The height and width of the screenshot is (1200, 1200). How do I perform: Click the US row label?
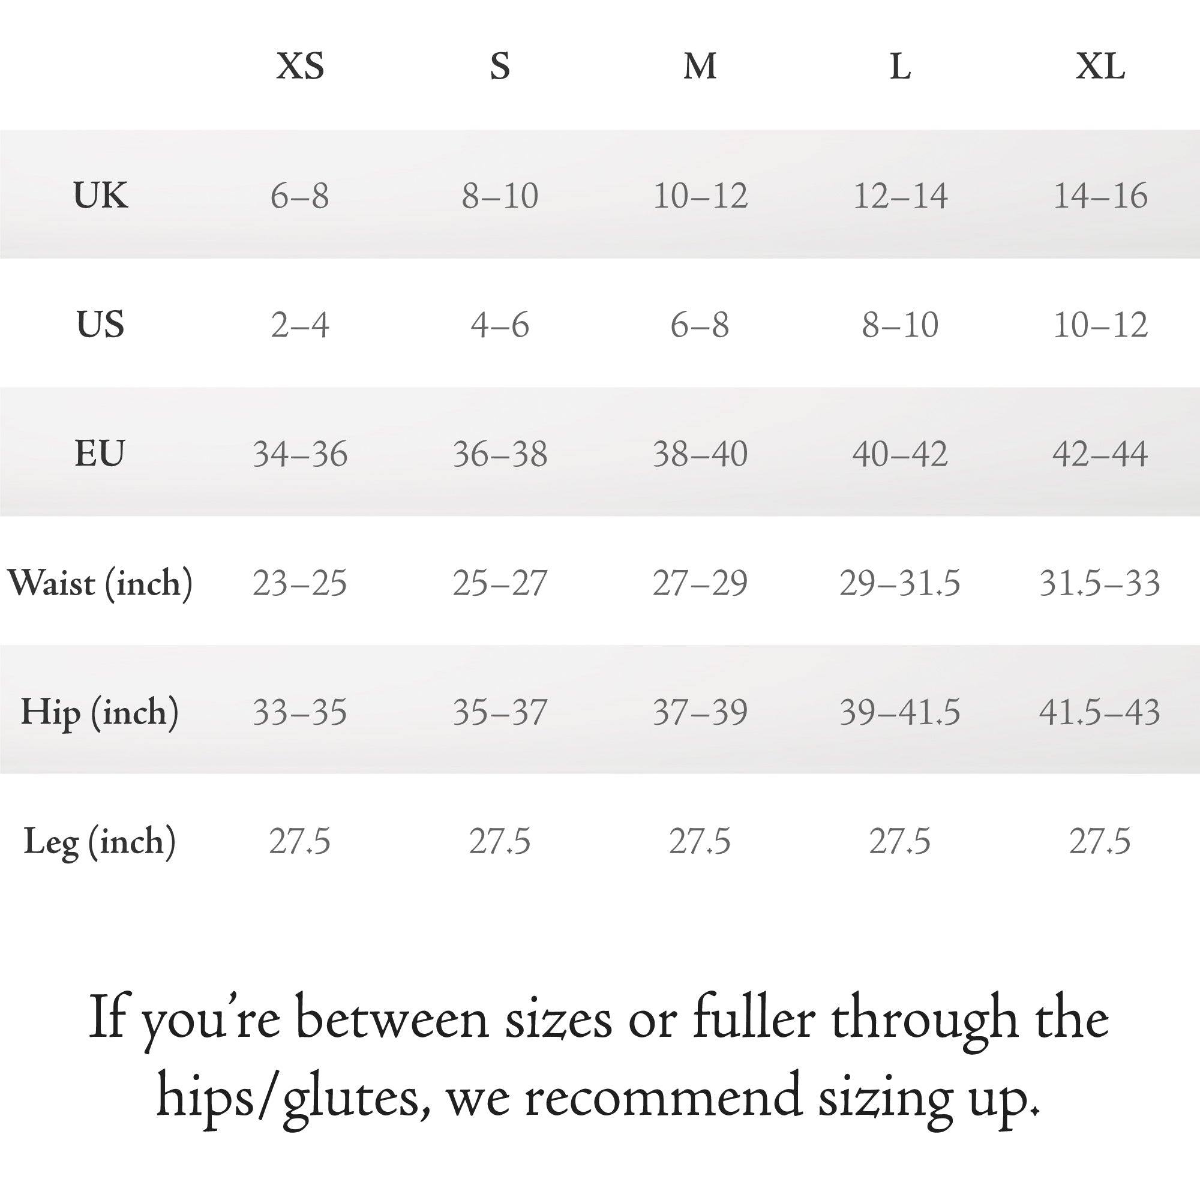(101, 324)
